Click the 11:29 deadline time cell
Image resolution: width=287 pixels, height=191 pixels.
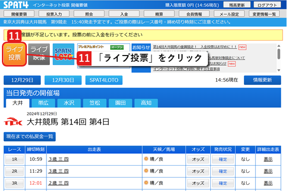[36, 171]
